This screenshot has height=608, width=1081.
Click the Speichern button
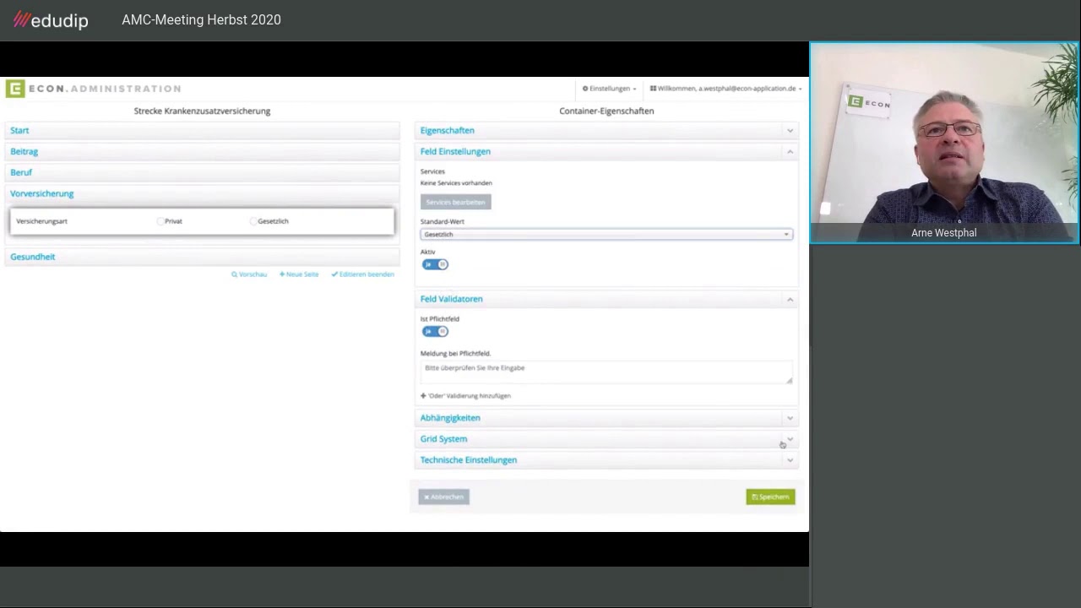click(x=770, y=497)
